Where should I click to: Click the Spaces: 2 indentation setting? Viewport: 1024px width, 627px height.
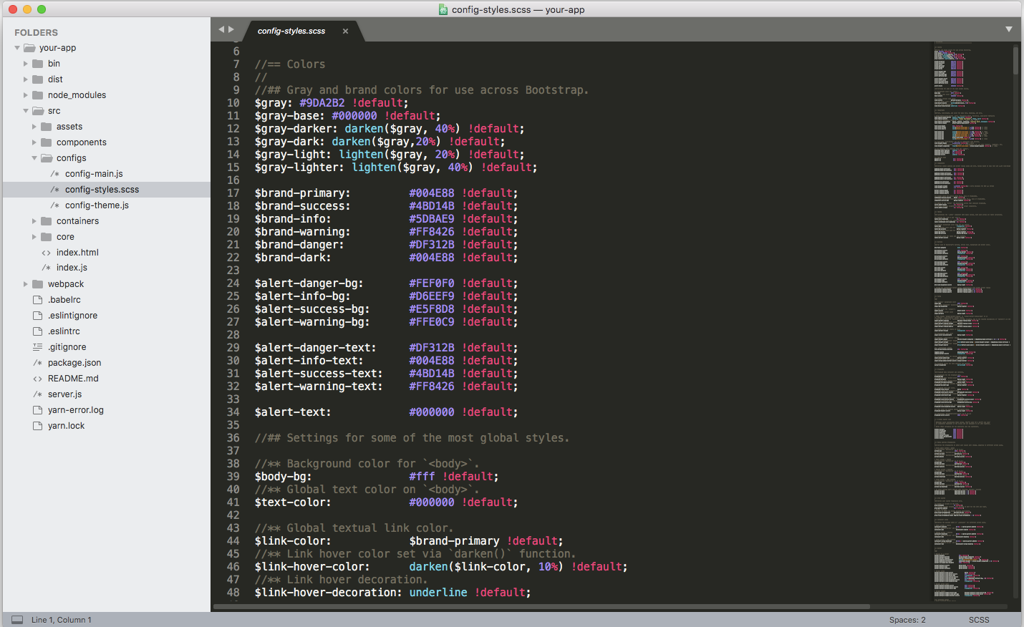907,619
